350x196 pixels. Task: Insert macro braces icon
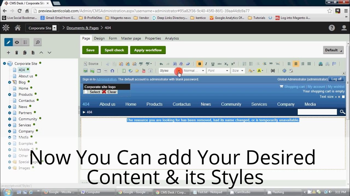pos(273,71)
